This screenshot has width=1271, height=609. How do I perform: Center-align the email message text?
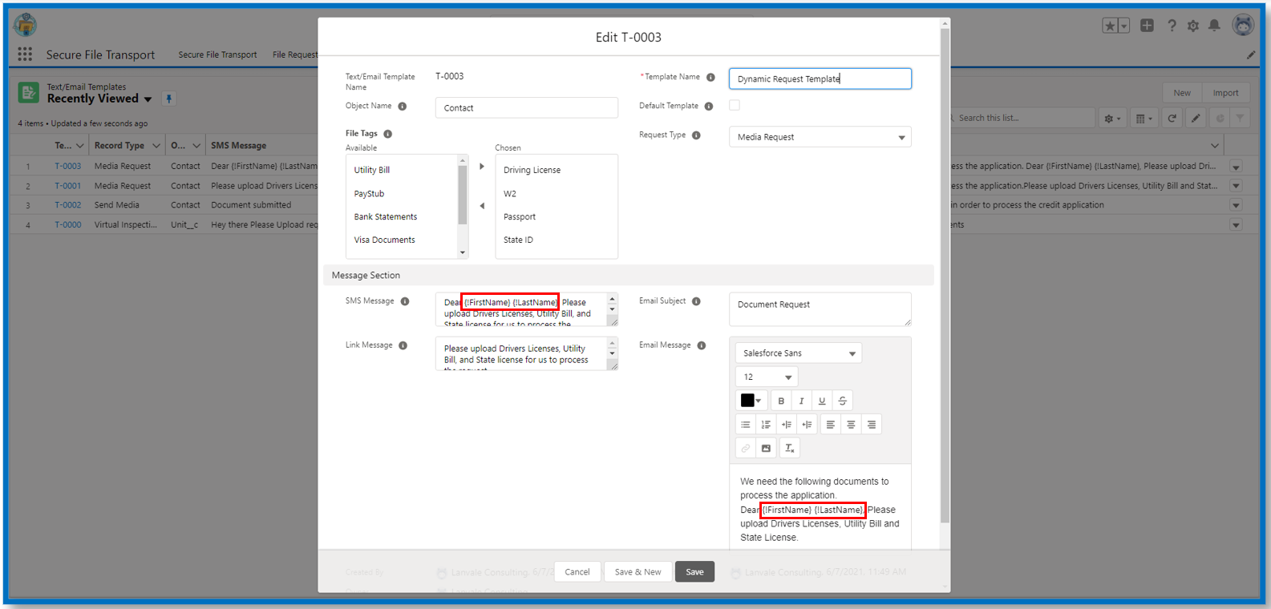851,425
